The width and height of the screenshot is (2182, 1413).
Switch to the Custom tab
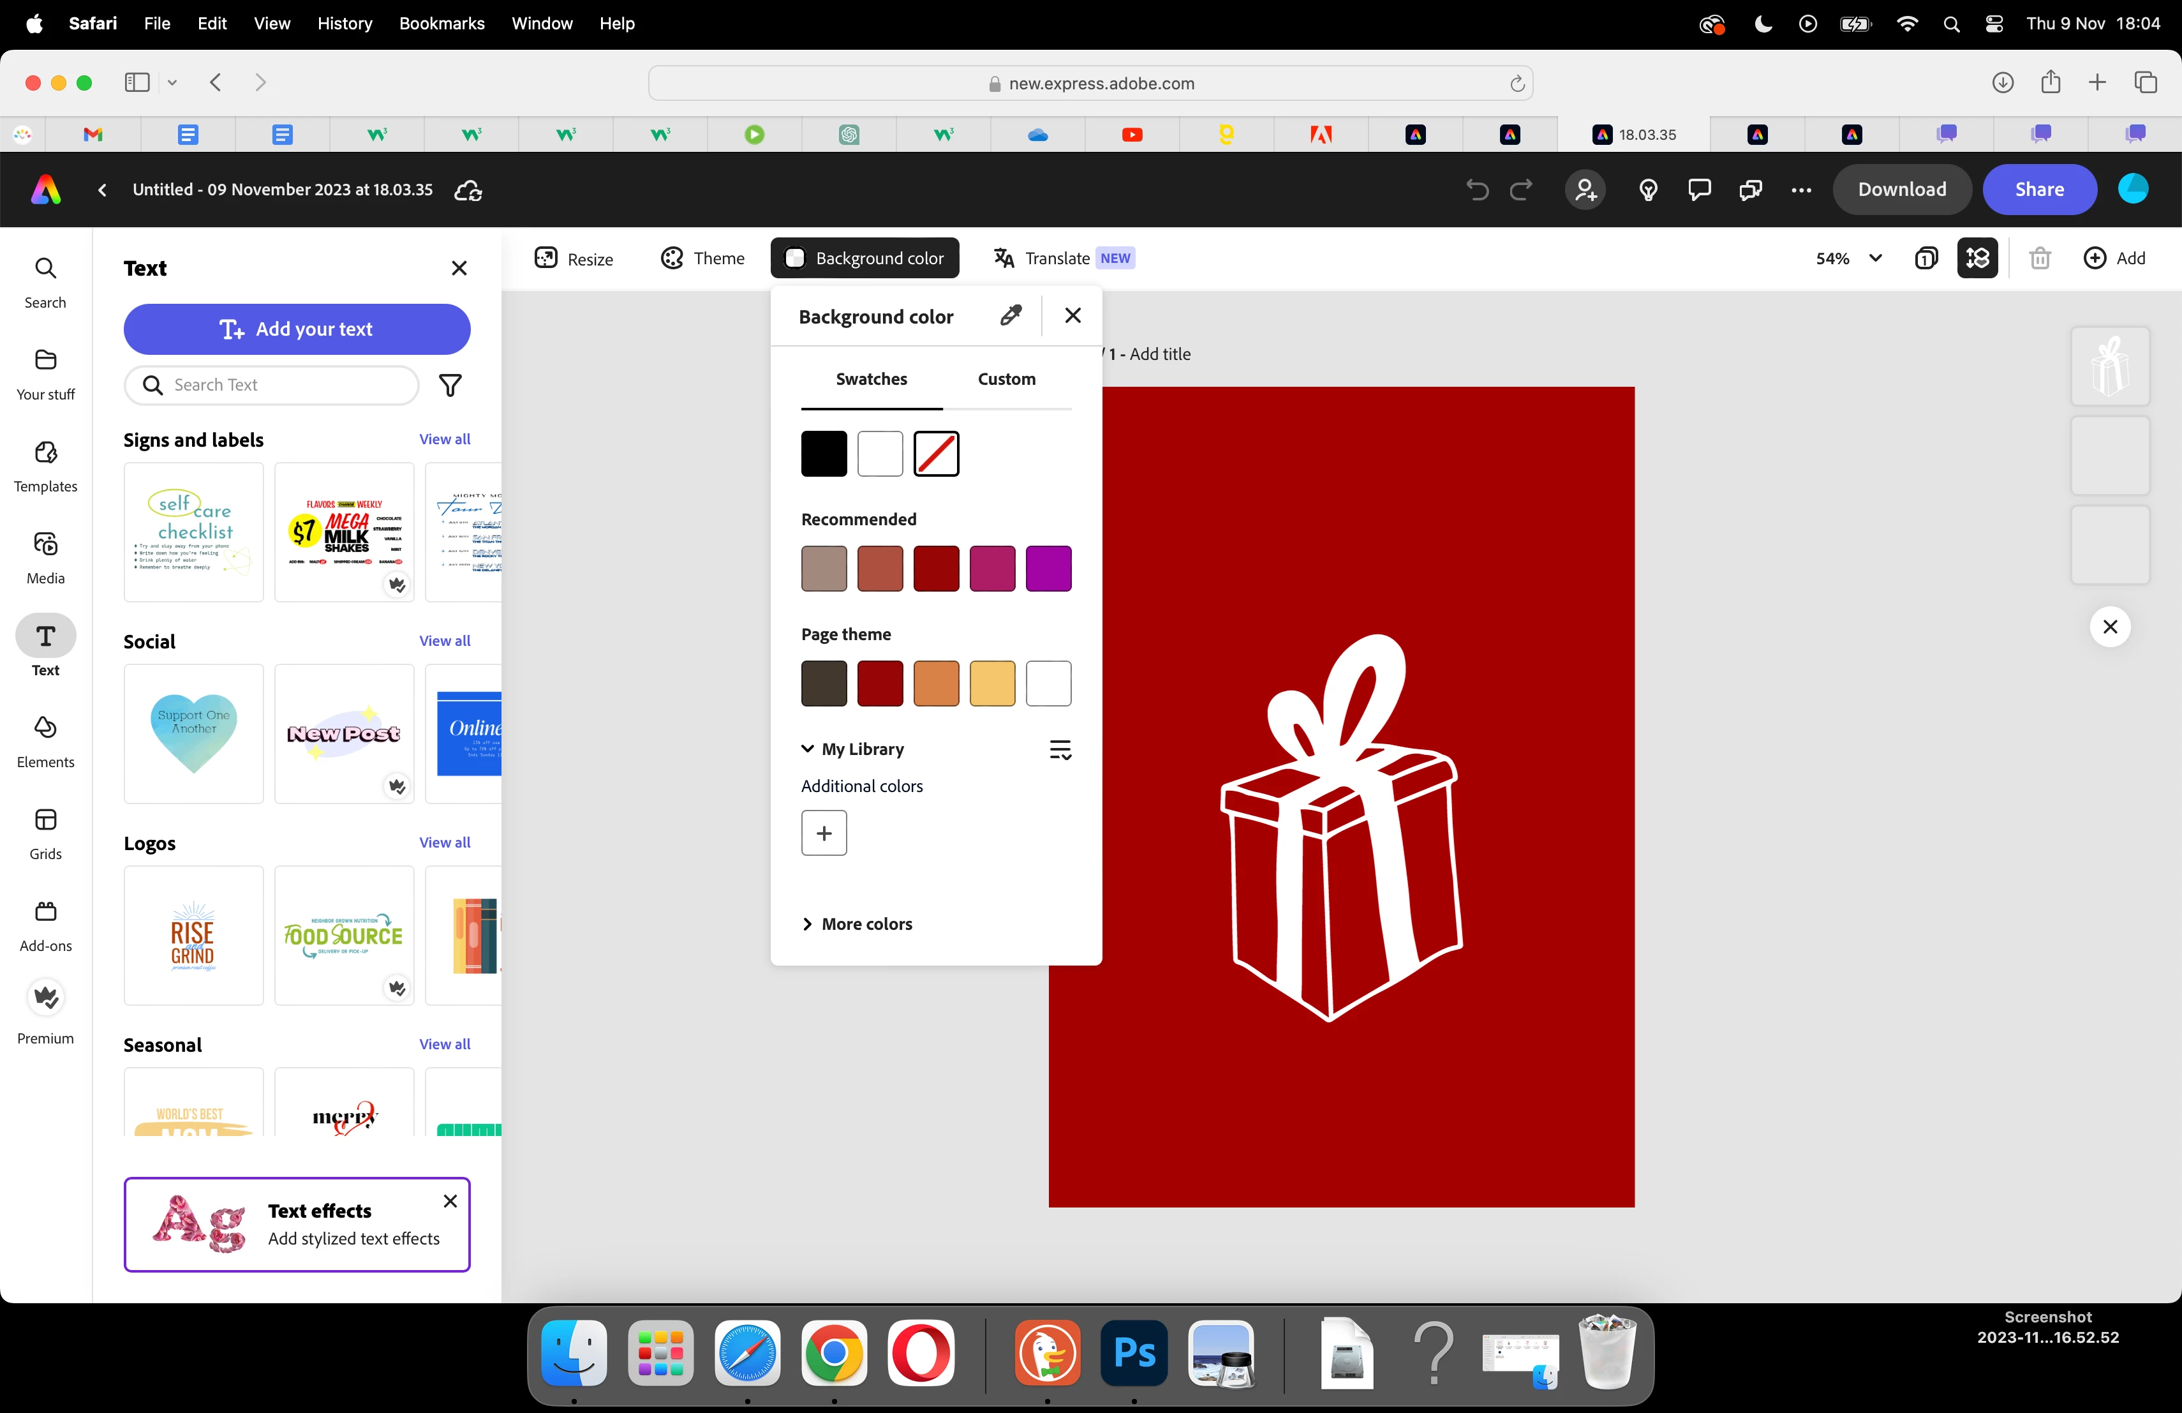click(x=1007, y=378)
